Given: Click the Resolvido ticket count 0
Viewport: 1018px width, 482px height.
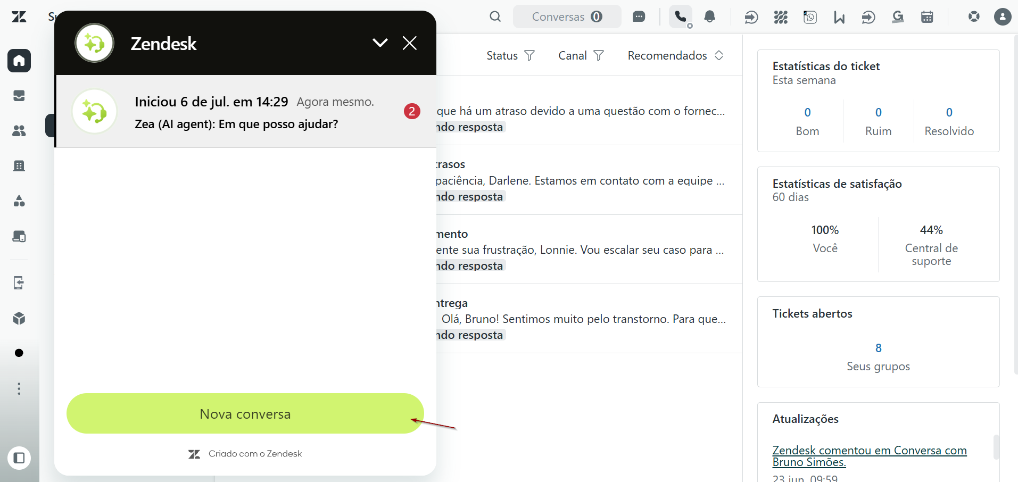Looking at the screenshot, I should click(949, 112).
